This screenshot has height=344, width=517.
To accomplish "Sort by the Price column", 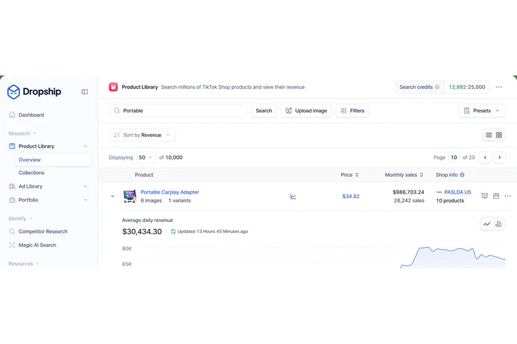I will (x=350, y=175).
